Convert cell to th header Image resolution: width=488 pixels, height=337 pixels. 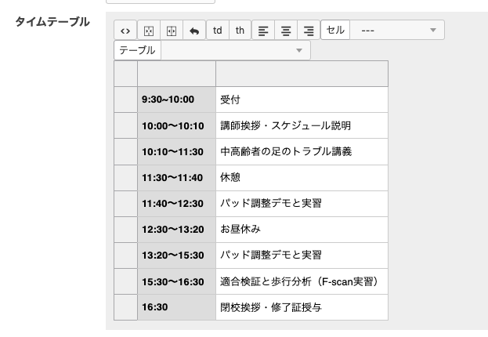point(240,31)
